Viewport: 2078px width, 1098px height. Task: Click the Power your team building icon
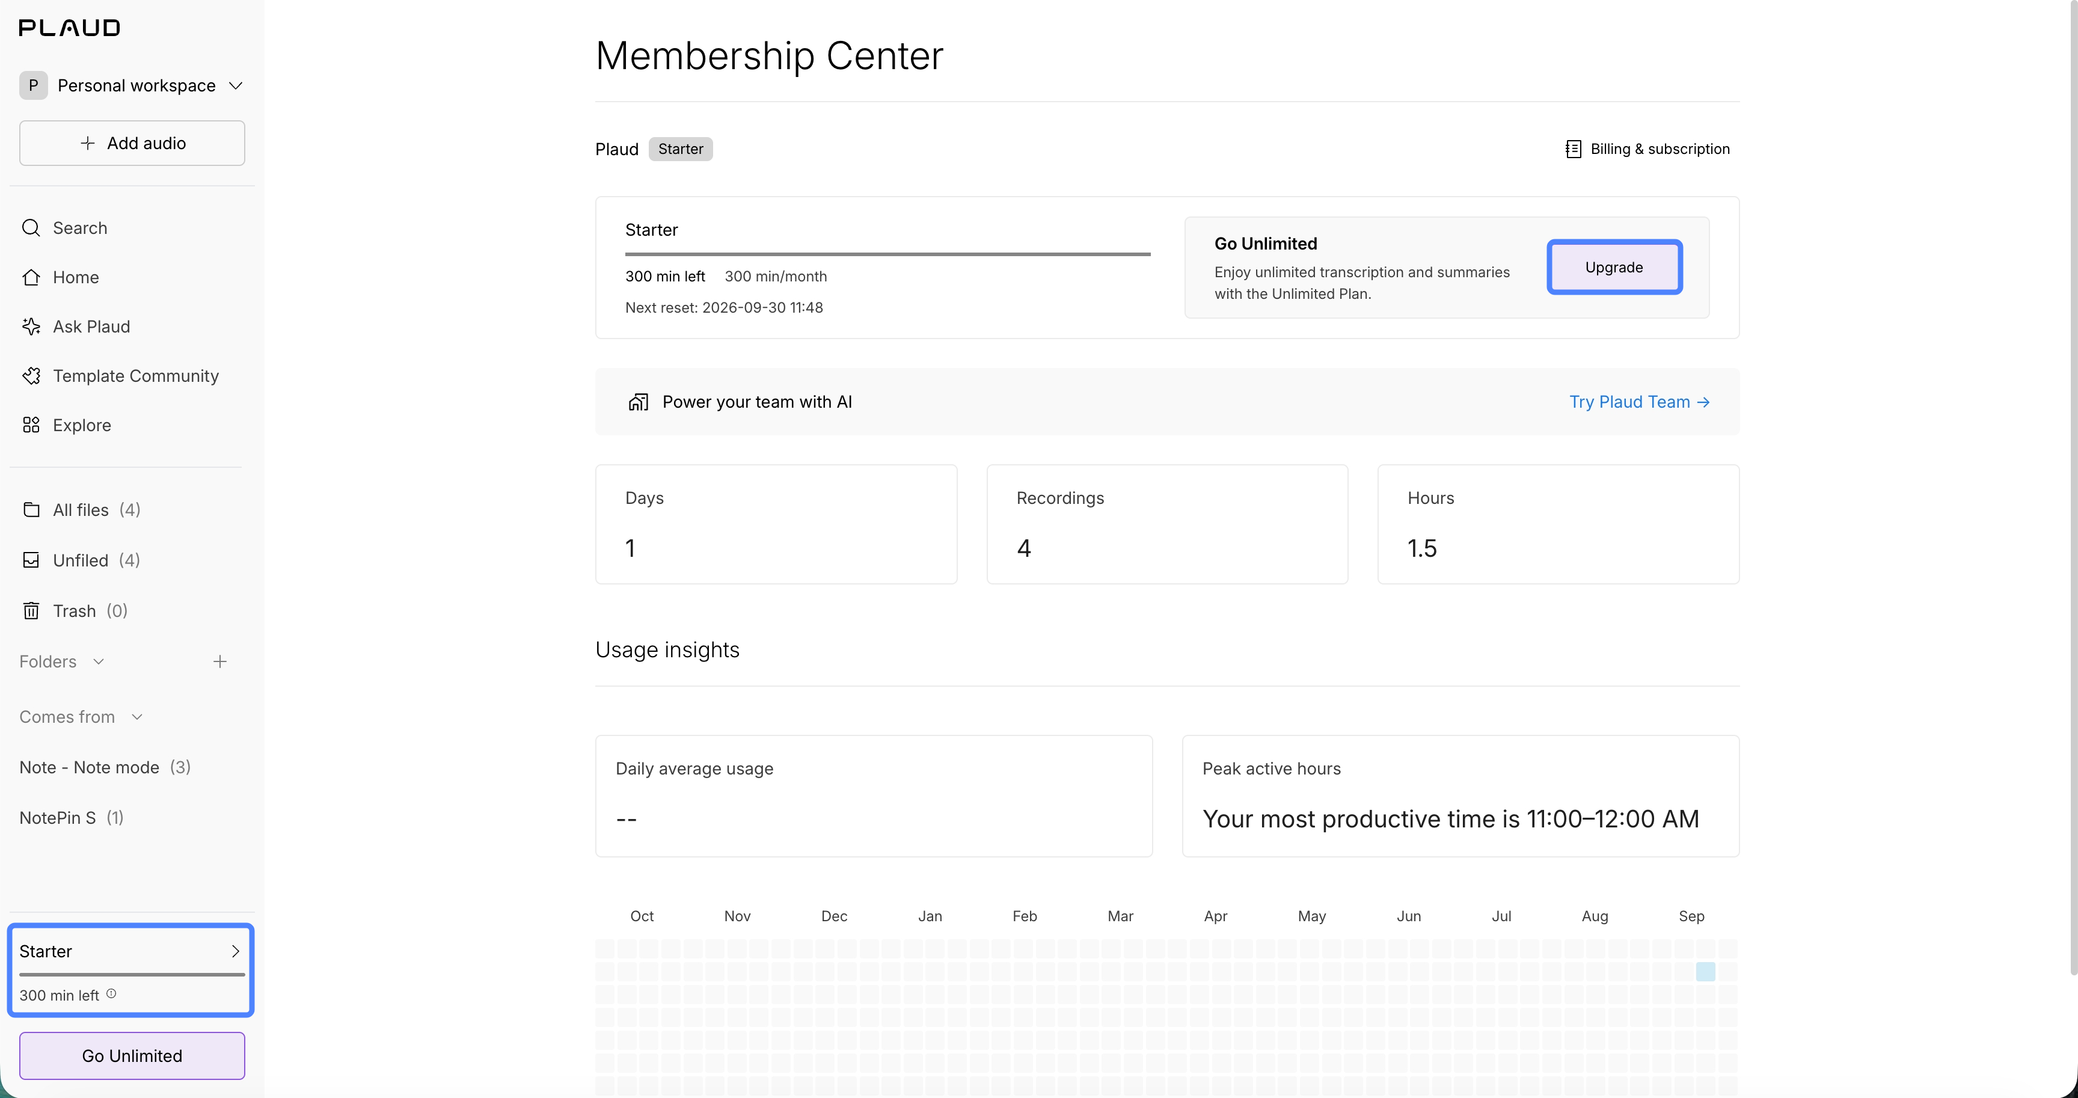[x=638, y=402]
